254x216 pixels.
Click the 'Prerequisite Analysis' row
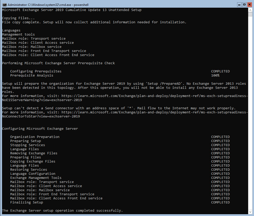coord(115,75)
